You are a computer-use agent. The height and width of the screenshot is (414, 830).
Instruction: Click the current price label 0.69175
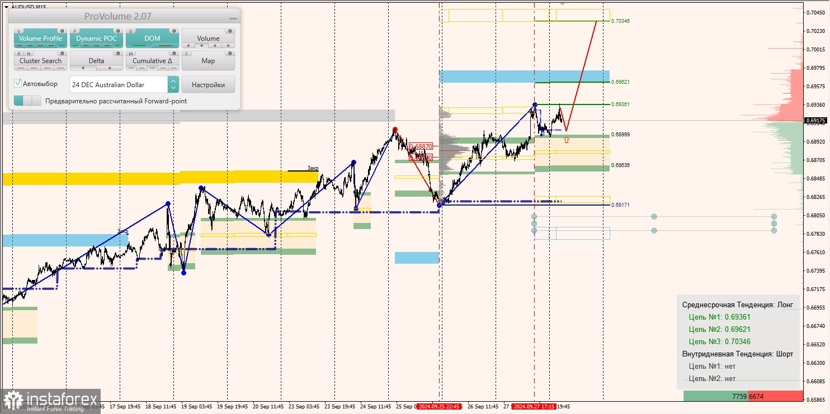[816, 120]
